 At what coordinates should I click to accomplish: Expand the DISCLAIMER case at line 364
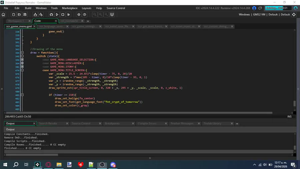coord(22,63)
